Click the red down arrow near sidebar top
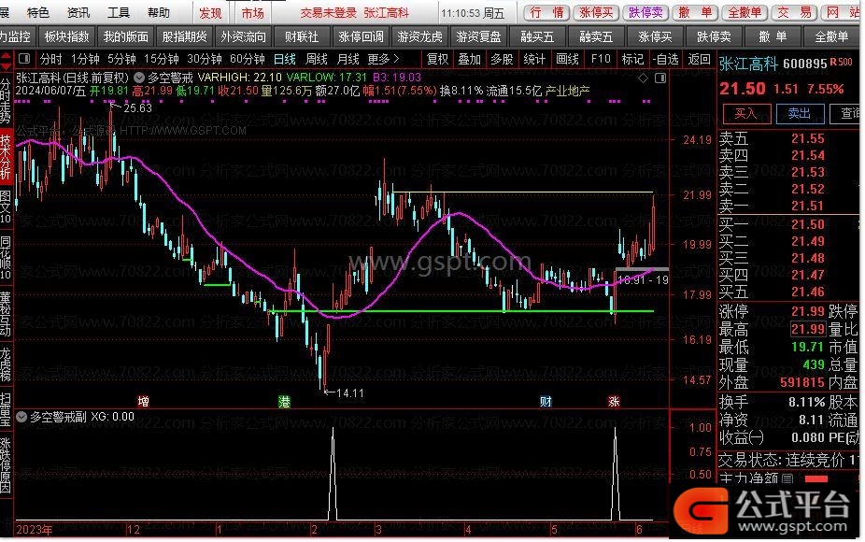 pyautogui.click(x=6, y=66)
